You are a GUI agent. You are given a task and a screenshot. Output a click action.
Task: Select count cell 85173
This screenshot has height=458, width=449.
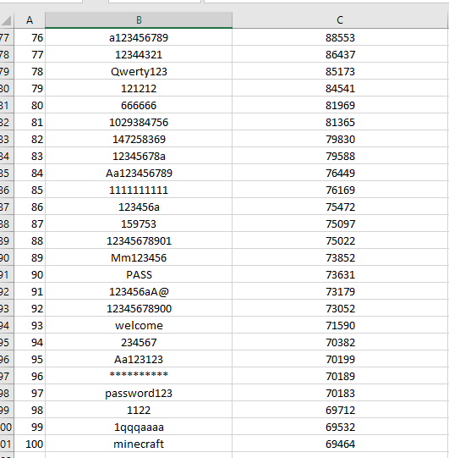click(340, 71)
